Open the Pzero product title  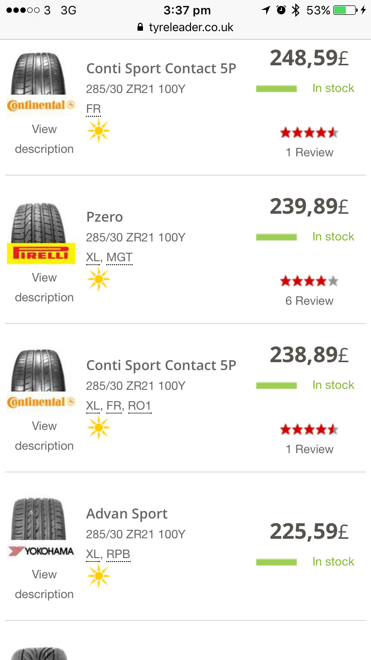104,217
